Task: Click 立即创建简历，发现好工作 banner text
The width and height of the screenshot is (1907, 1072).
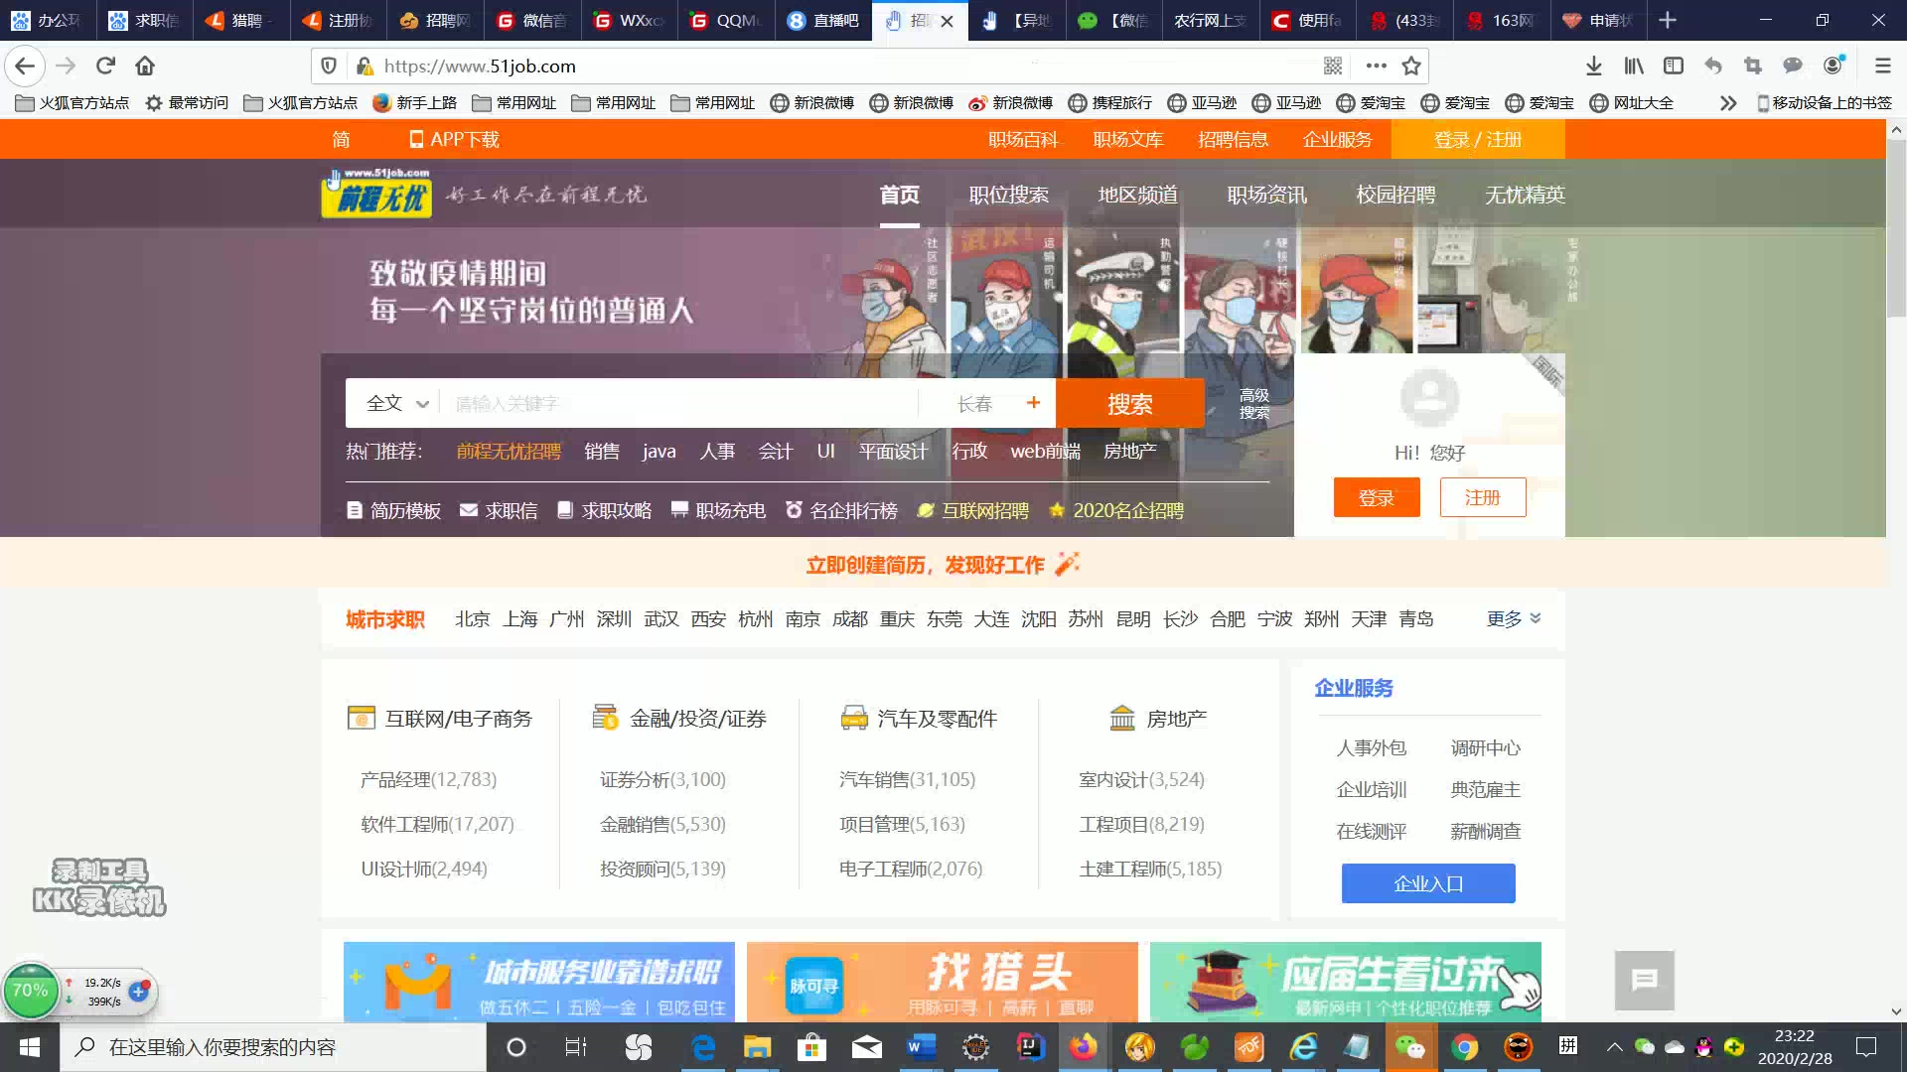Action: click(x=925, y=565)
